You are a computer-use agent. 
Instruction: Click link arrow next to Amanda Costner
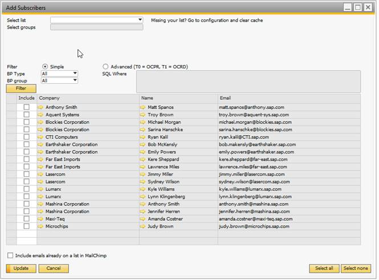pyautogui.click(x=143, y=219)
